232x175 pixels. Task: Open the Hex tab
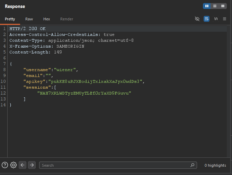pyautogui.click(x=47, y=19)
